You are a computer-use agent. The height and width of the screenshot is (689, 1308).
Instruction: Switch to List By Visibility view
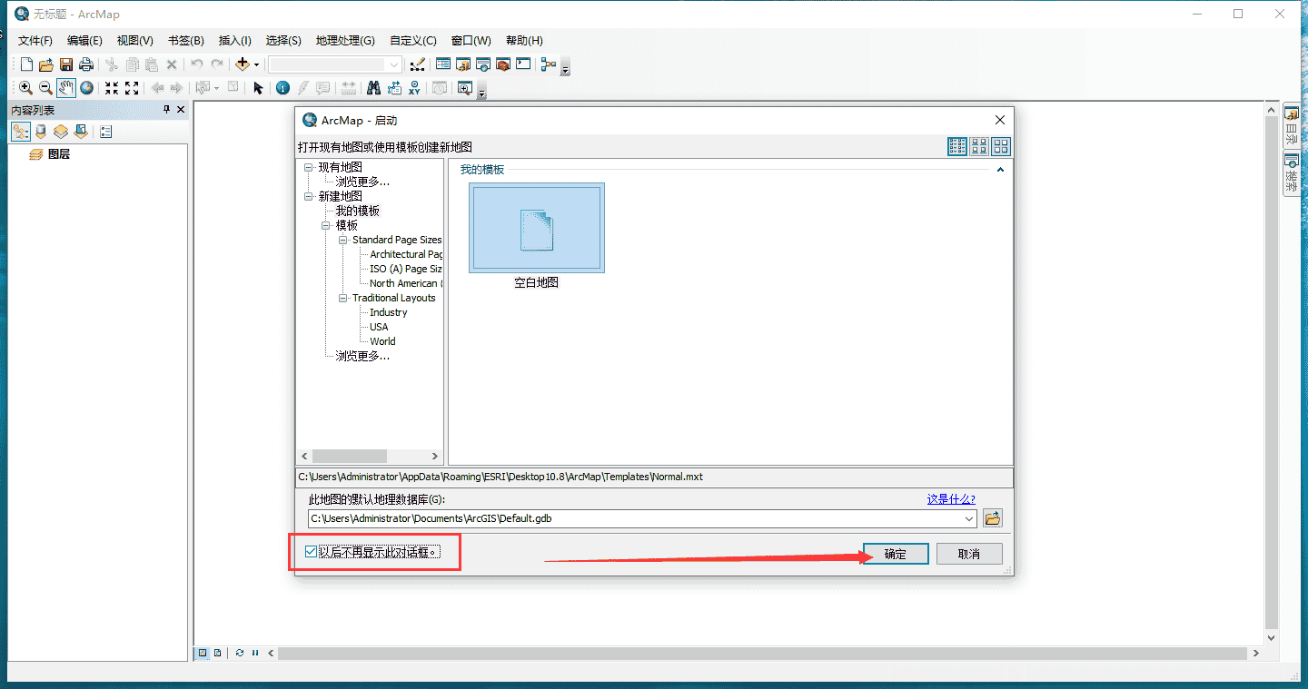(x=61, y=132)
